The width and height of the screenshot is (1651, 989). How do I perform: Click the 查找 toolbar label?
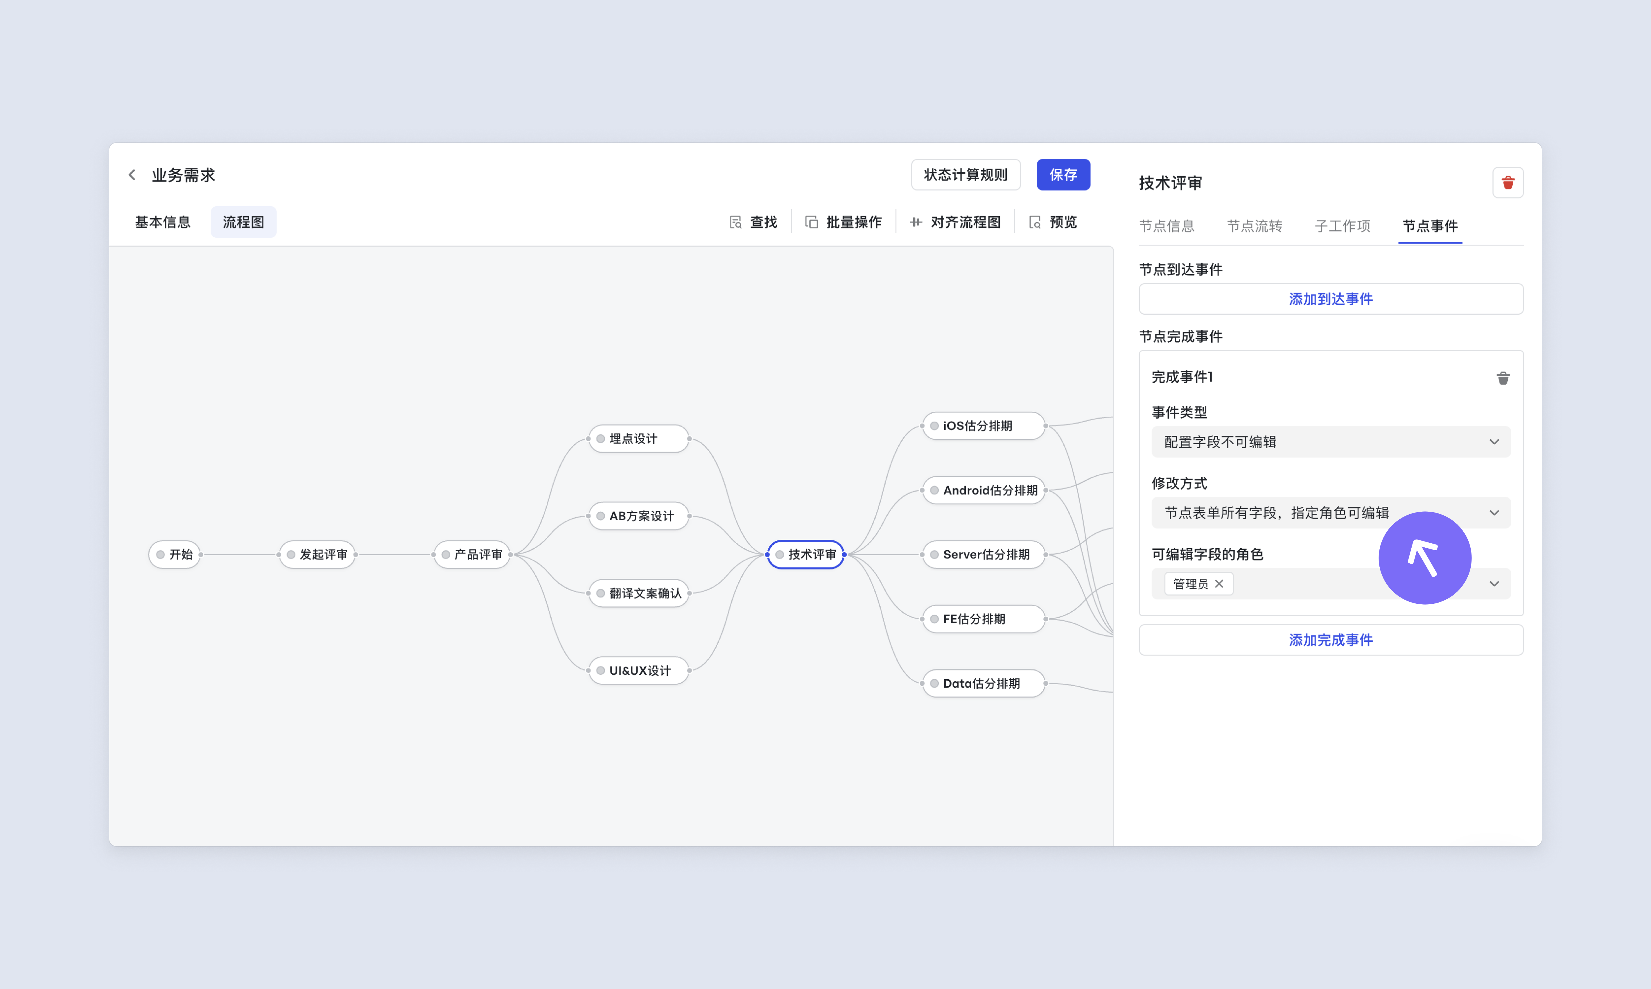coord(764,222)
